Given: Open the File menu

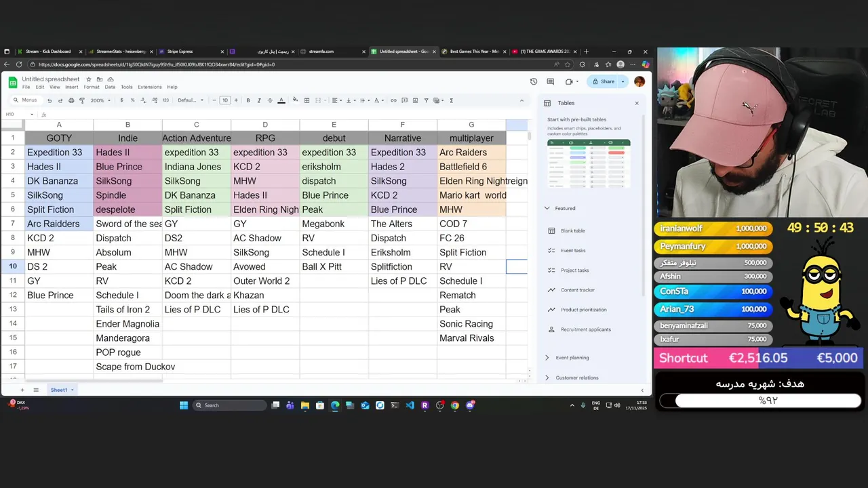Looking at the screenshot, I should coord(26,87).
